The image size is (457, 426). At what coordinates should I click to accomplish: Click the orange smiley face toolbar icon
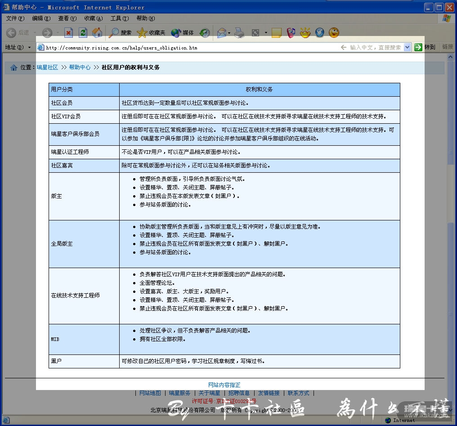[334, 33]
